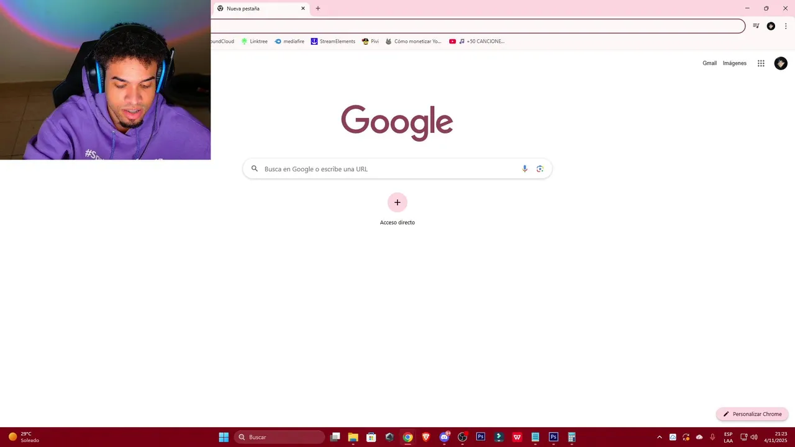
Task: Click OneDrive cloud tray icon
Action: tap(699, 437)
